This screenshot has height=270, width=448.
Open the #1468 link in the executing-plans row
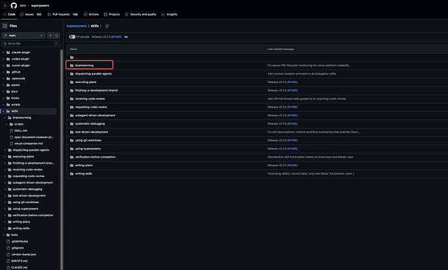point(292,82)
